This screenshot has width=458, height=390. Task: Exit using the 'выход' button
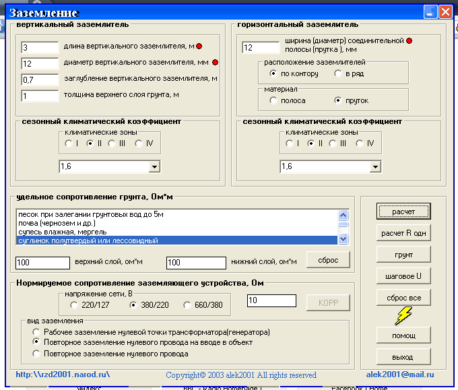403,357
